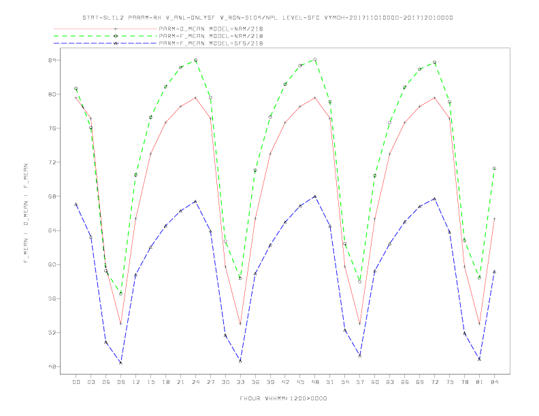This screenshot has width=539, height=416.
Task: Click the x-axis title FHOUR VHHMM:1200>0000
Action: [283, 398]
